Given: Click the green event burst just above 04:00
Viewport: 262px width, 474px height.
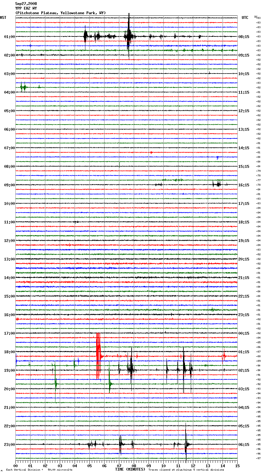Looking at the screenshot, I should tap(23, 87).
